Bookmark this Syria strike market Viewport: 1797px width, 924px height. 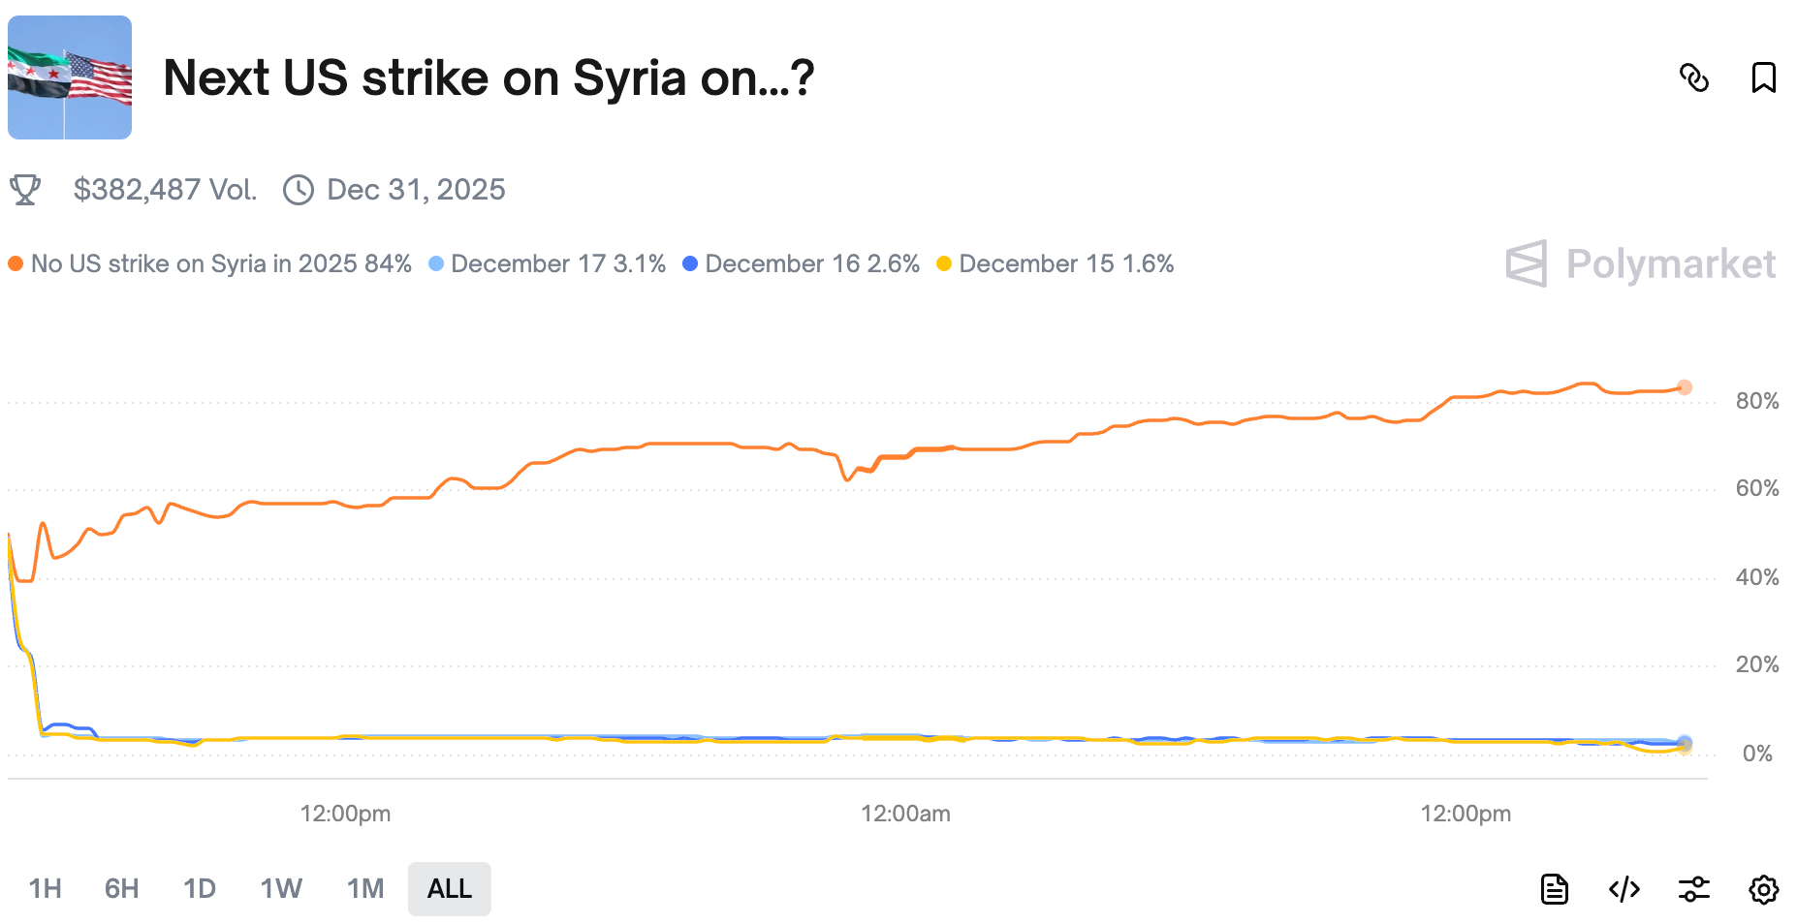pyautogui.click(x=1763, y=77)
